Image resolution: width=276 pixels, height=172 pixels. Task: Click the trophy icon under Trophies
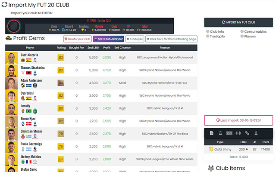tap(82, 30)
